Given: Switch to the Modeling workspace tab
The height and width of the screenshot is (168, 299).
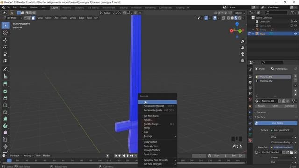Looking at the screenshot, I should click(x=66, y=8).
